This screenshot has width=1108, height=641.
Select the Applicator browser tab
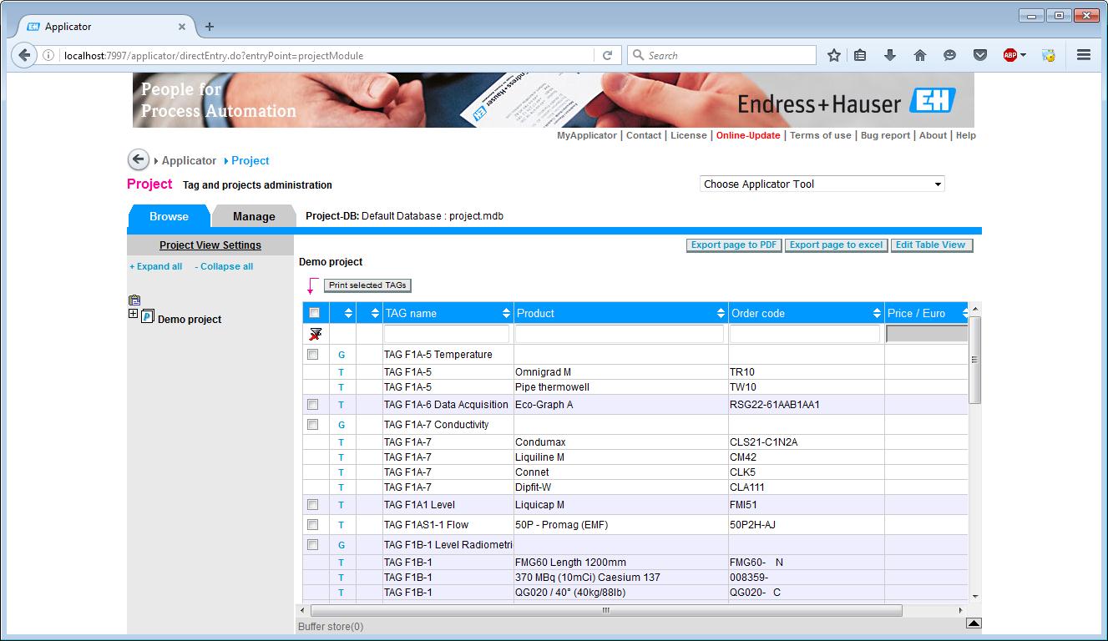pos(107,27)
